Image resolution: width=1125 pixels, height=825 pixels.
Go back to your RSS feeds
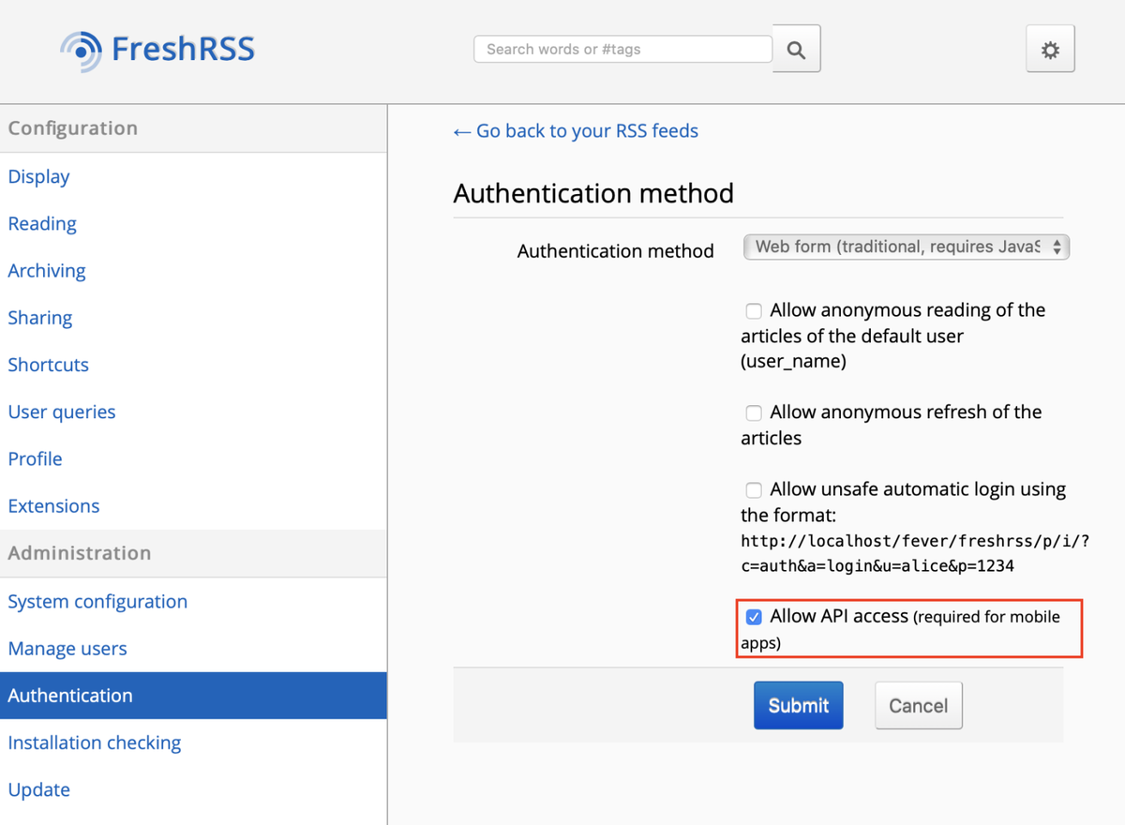click(576, 131)
